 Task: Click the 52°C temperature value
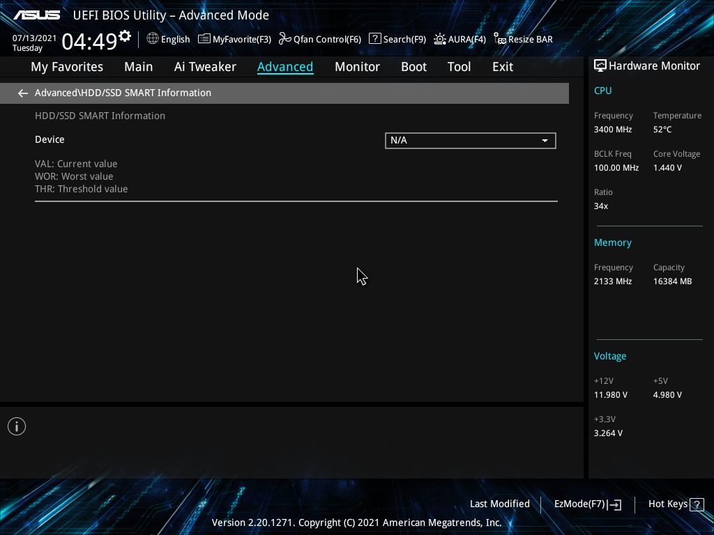(662, 129)
